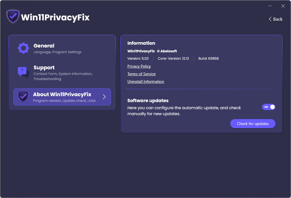Open the Support section
Screen dimensions: 291x198
[62, 73]
